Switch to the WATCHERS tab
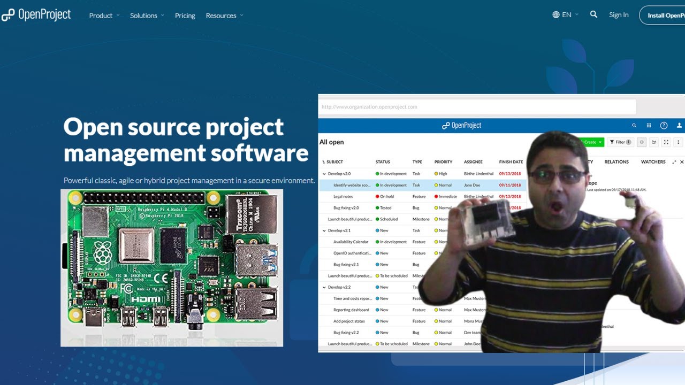Image resolution: width=685 pixels, height=385 pixels. coord(653,162)
